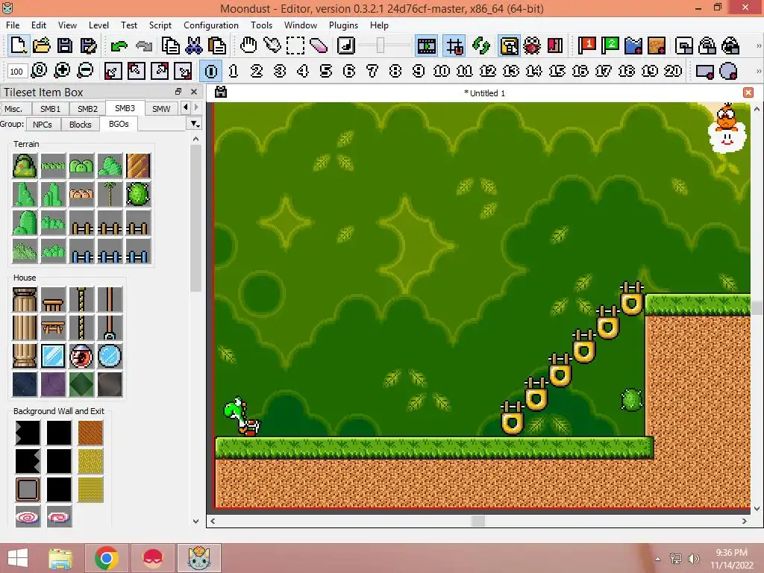The width and height of the screenshot is (764, 573).
Task: Zoom in on the level
Action: pos(62,71)
